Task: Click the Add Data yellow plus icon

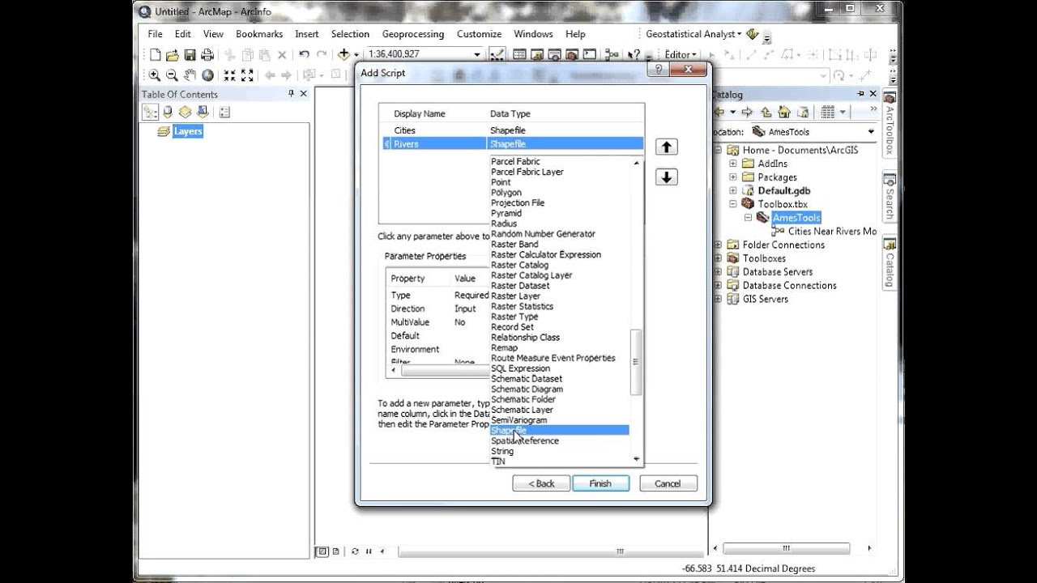Action: point(344,55)
